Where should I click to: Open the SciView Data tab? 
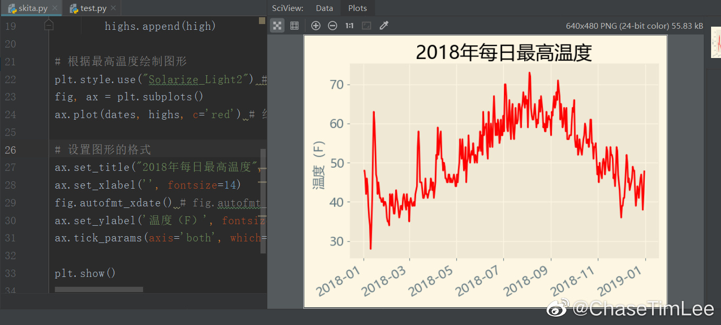click(324, 8)
